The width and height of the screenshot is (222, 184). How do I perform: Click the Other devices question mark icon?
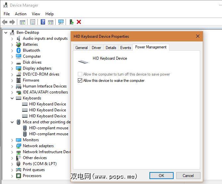tap(19, 158)
